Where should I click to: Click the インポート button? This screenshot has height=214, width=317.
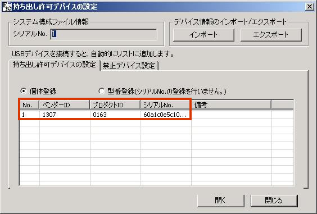[x=203, y=35]
